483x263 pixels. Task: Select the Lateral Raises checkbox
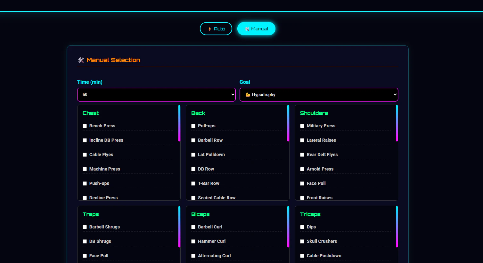[302, 140]
